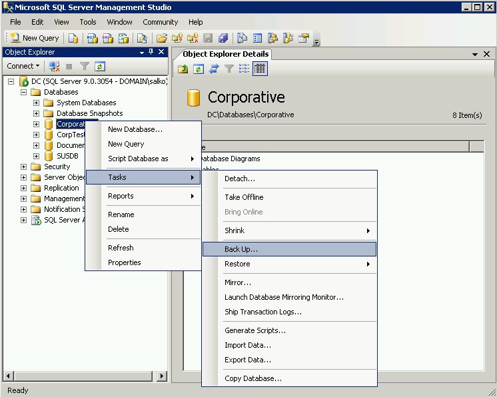Click Template Explorer toolbar icon

[x=288, y=39]
